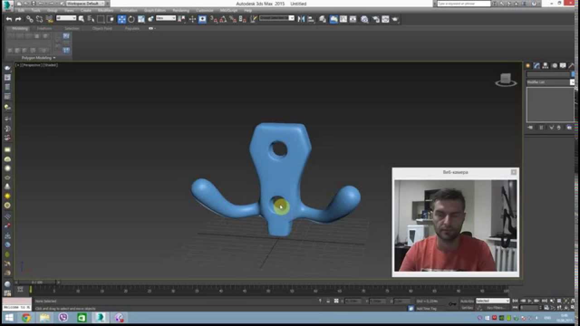Activate Select and Move tool
This screenshot has width=580, height=326.
(121, 19)
